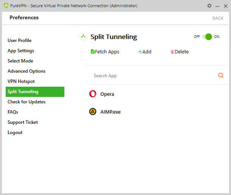Click the AIMP app icon
The width and height of the screenshot is (231, 195).
pyautogui.click(x=93, y=111)
